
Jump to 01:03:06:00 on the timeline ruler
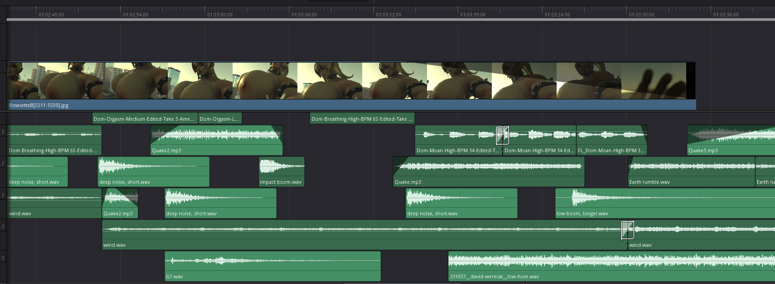point(304,15)
